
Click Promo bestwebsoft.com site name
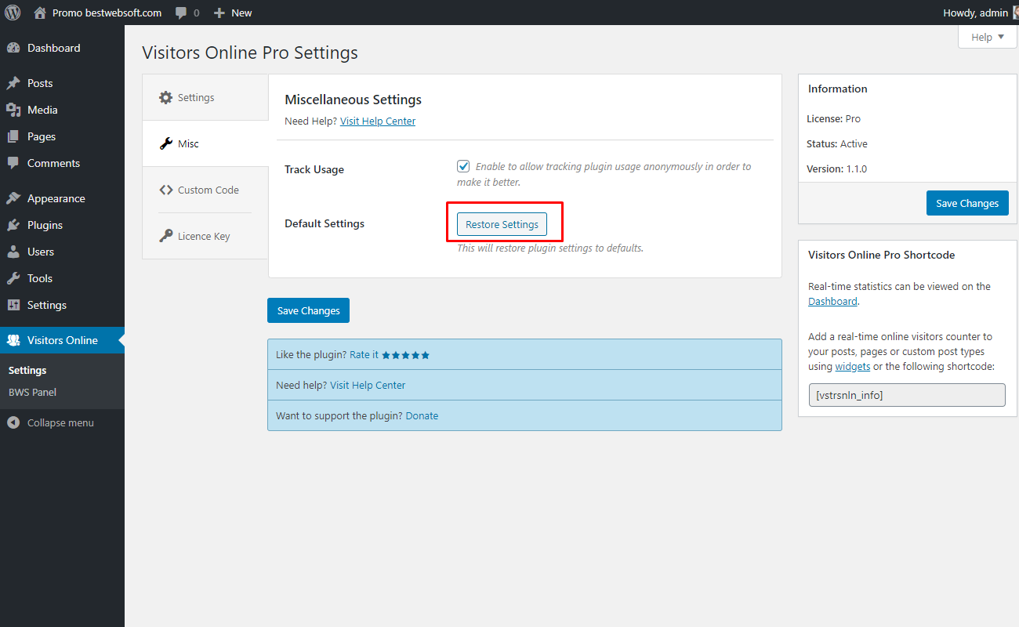click(107, 13)
